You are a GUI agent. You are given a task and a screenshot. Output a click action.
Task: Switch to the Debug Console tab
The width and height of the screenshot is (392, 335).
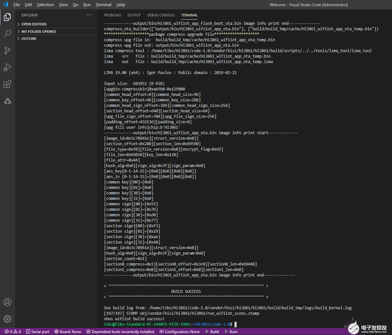[x=161, y=15]
